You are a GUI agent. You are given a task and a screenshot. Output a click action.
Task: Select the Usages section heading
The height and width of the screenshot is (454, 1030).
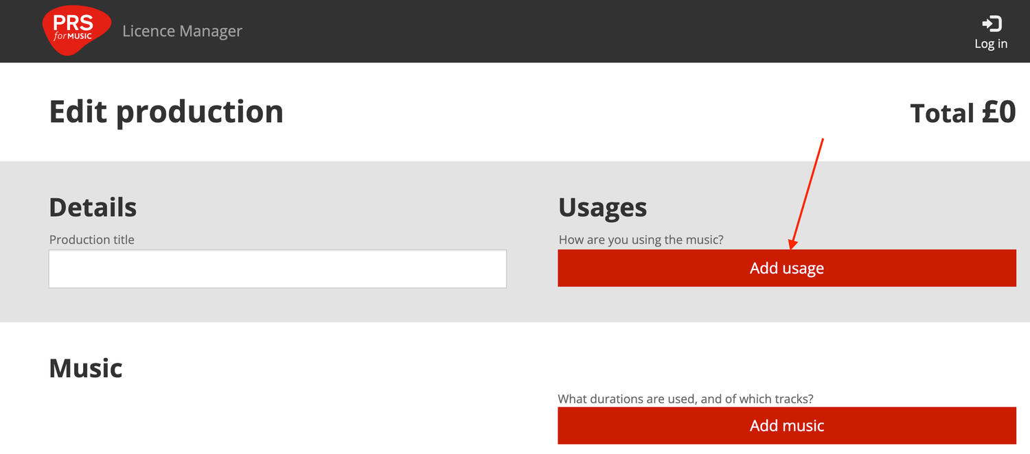tap(602, 207)
